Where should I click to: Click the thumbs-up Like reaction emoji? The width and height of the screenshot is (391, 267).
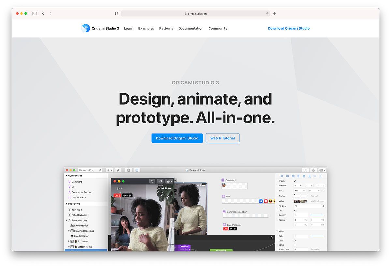[x=261, y=201]
